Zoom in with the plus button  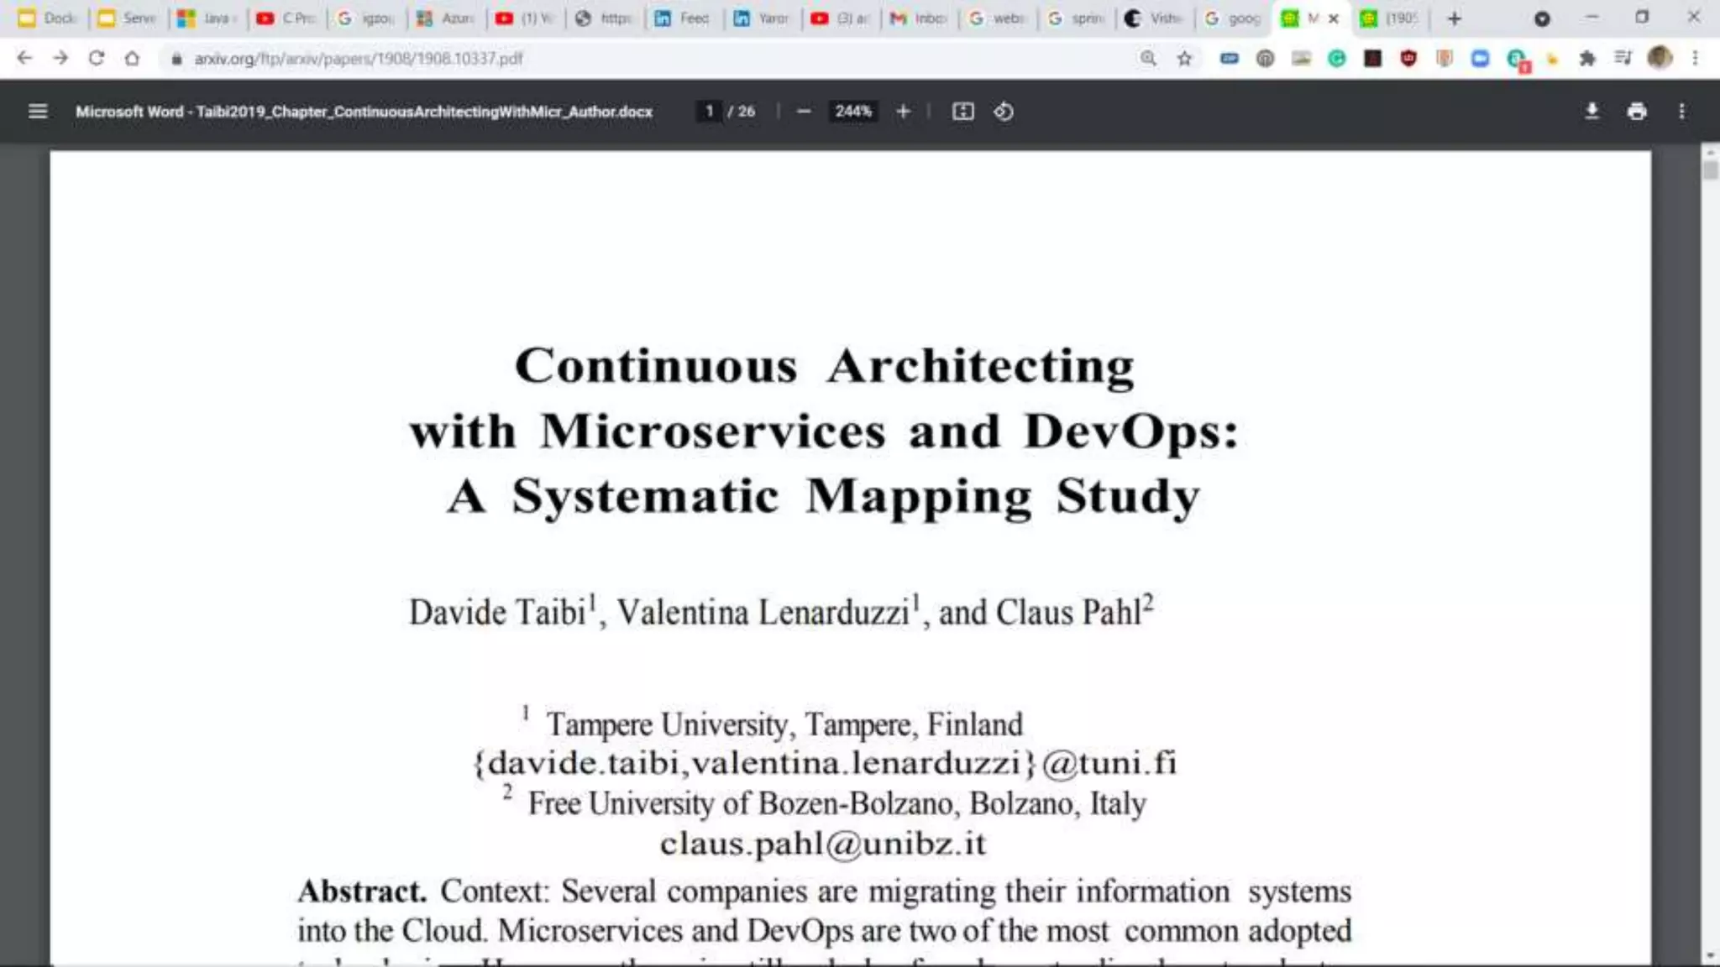(x=903, y=111)
